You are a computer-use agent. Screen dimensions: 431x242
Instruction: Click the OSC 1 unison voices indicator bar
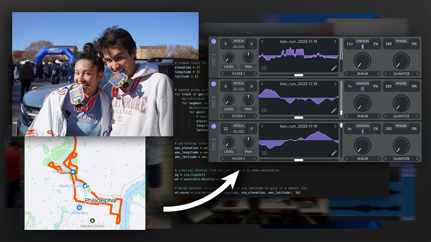363,46
